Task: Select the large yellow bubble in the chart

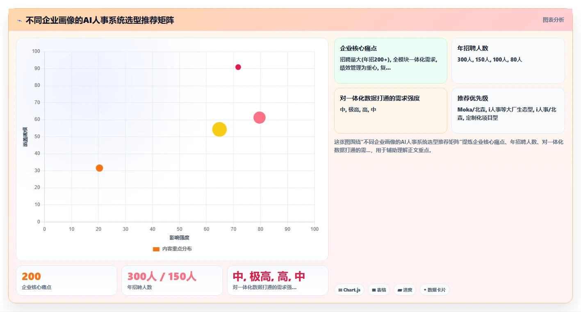Action: point(219,130)
